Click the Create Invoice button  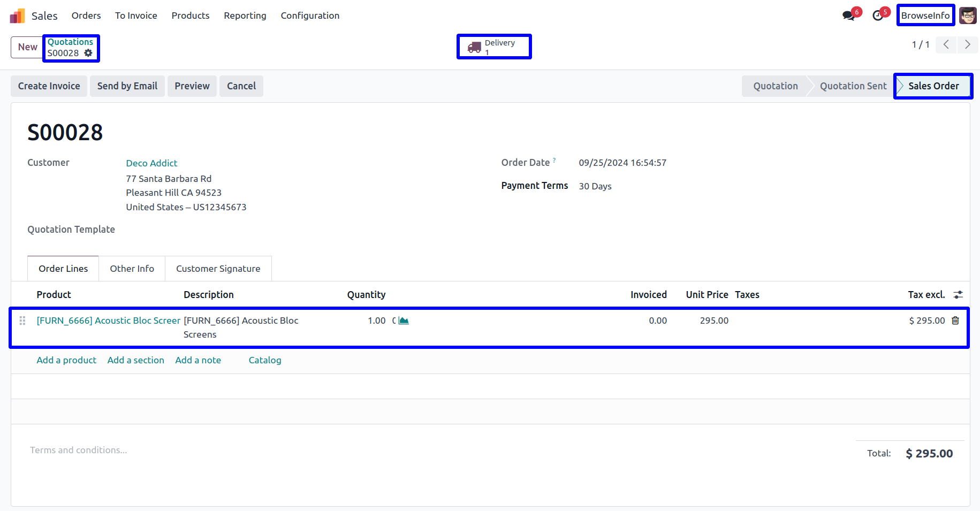point(49,86)
